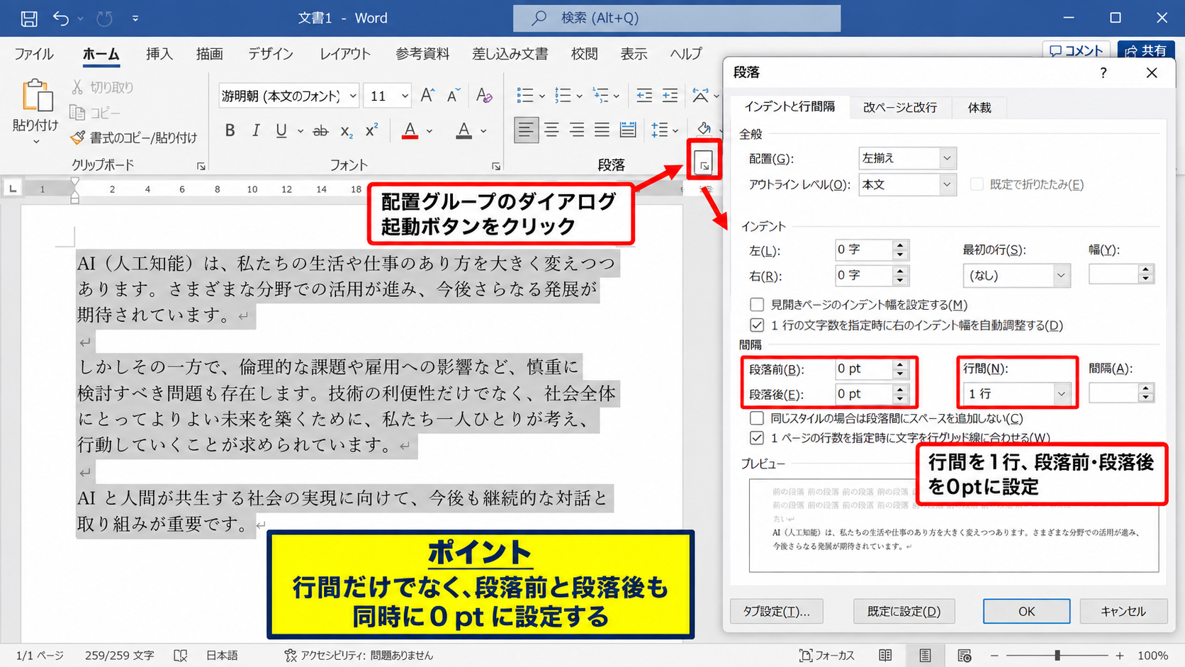Undo the last action
Screen dimensions: 1185x667
coord(61,18)
